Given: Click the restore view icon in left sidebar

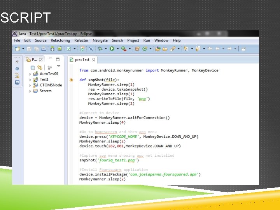Looking at the screenshot, I should (x=17, y=62).
